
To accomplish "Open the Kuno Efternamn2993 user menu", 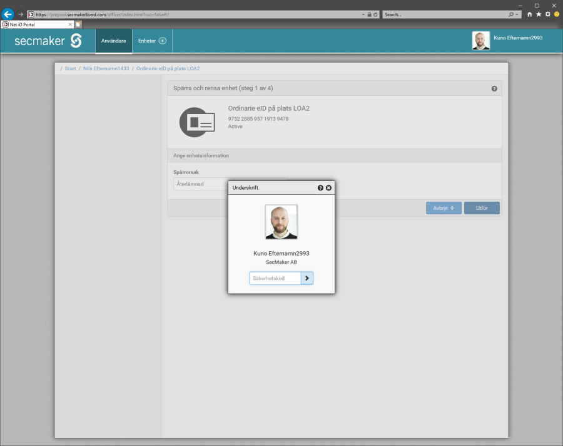I will click(x=518, y=38).
